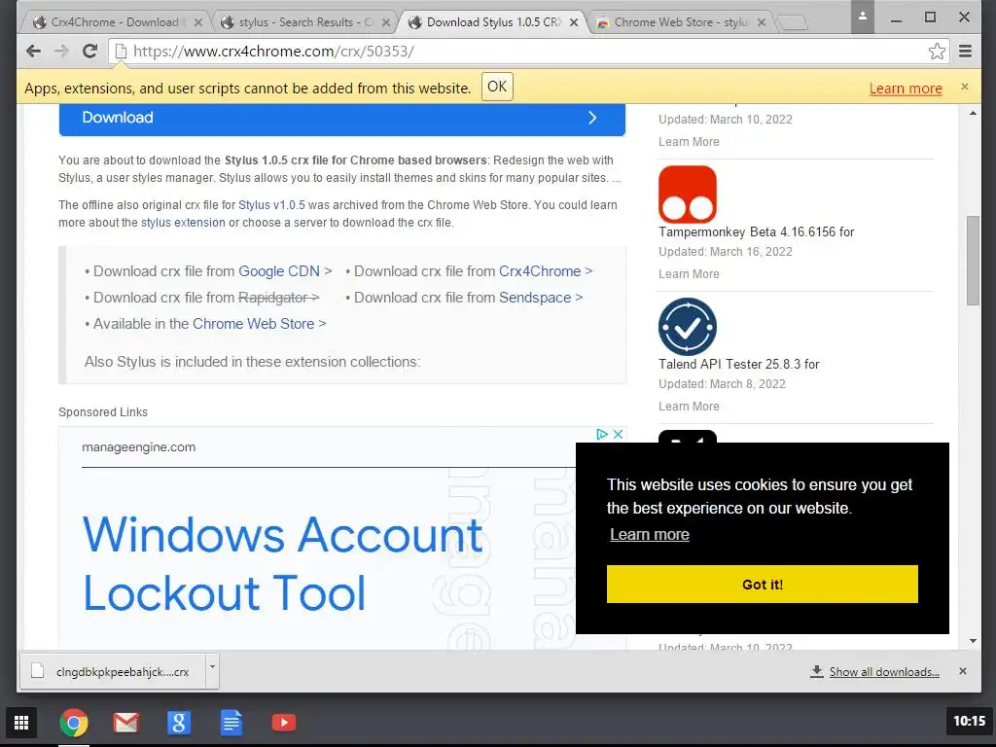Open the Chrome hamburger menu
Viewport: 996px width, 747px height.
(x=965, y=51)
